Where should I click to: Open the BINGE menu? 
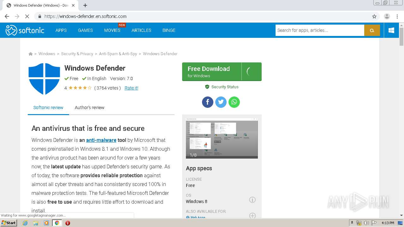169,30
